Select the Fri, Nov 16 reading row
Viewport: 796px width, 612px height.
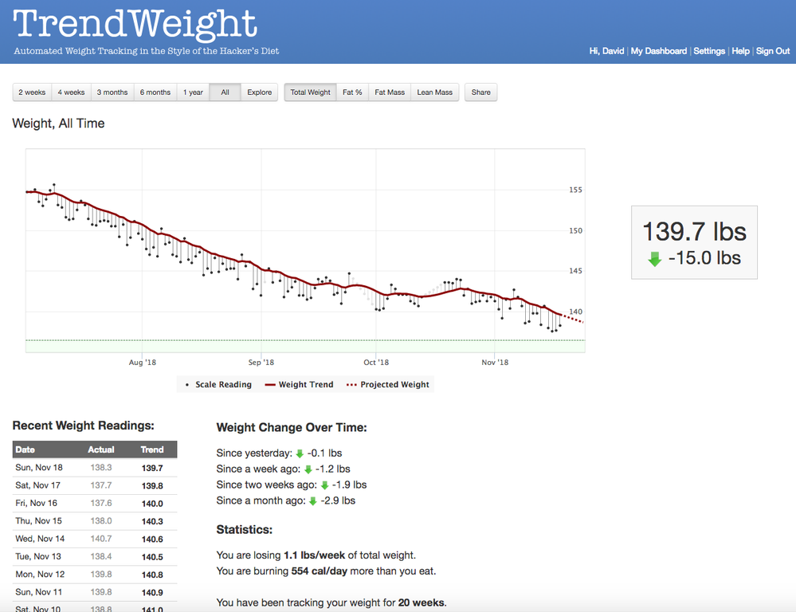(95, 504)
